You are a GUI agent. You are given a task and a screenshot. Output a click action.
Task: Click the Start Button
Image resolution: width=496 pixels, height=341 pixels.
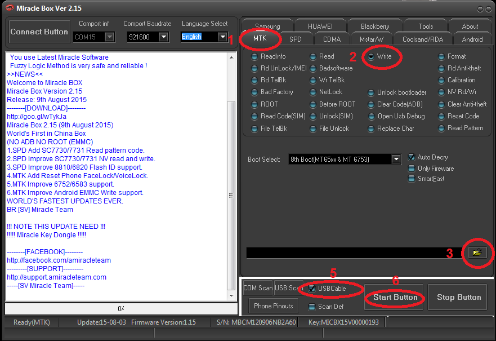[394, 297]
